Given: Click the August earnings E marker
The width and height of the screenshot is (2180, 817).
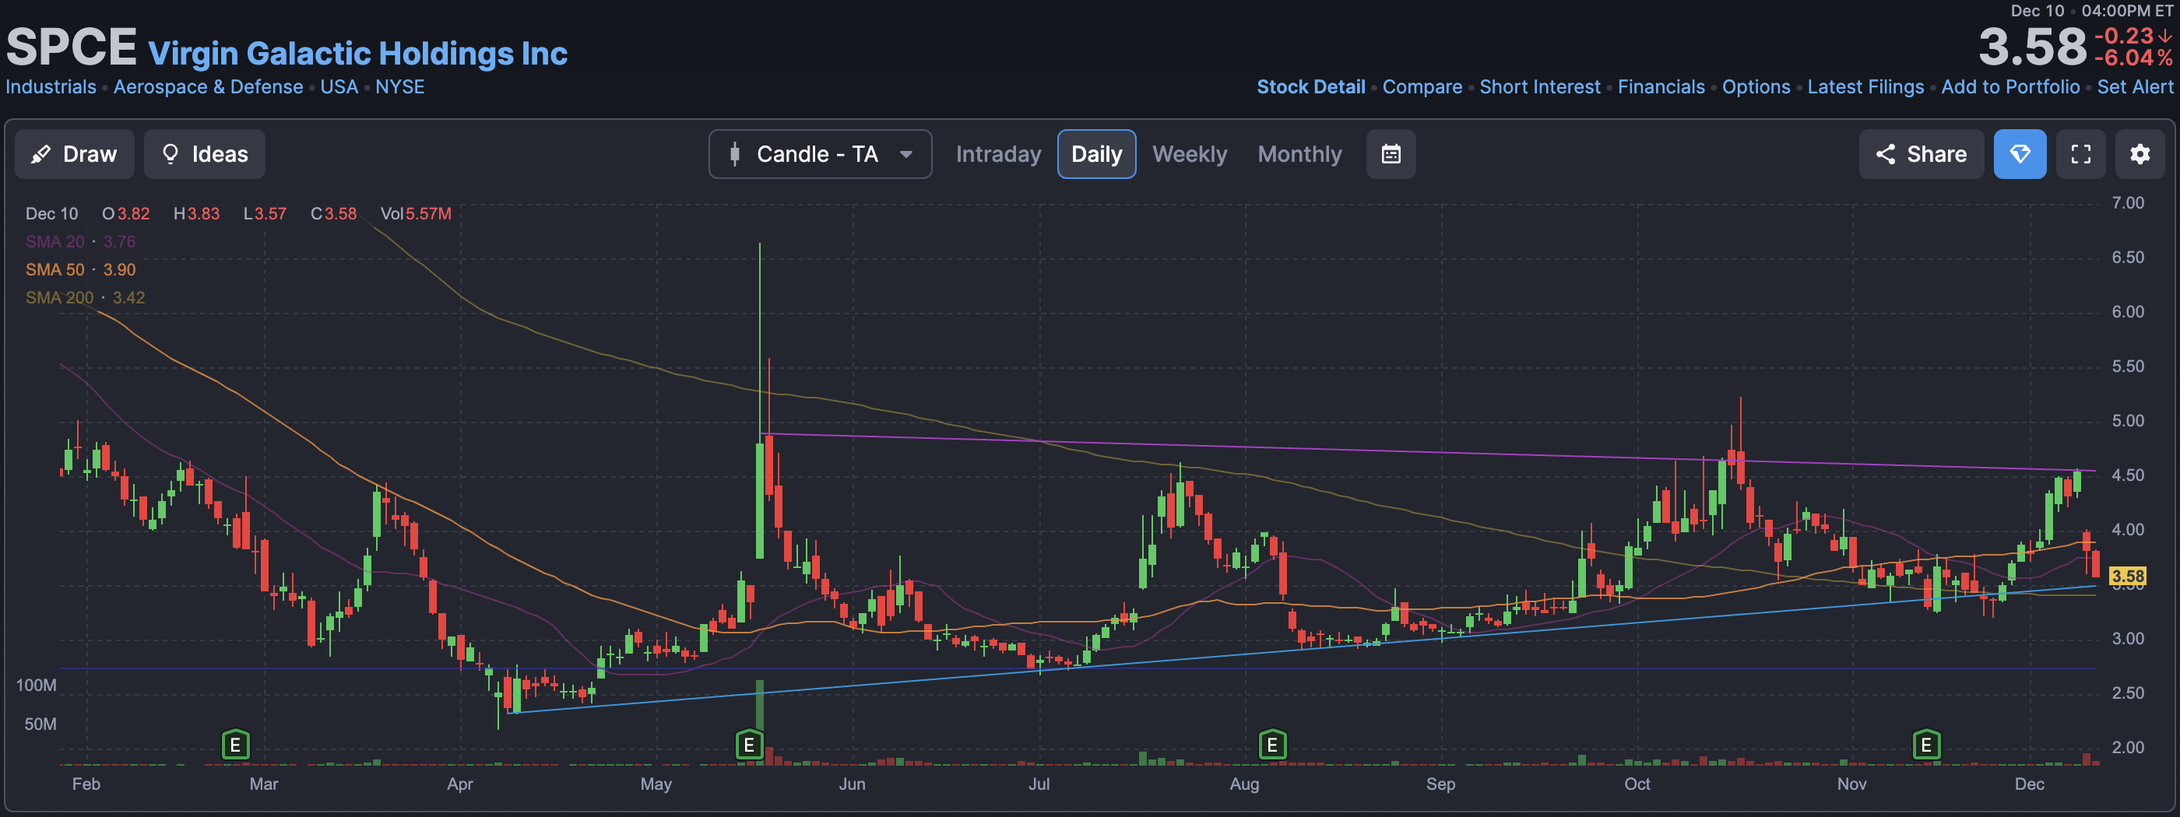Looking at the screenshot, I should pyautogui.click(x=1272, y=745).
